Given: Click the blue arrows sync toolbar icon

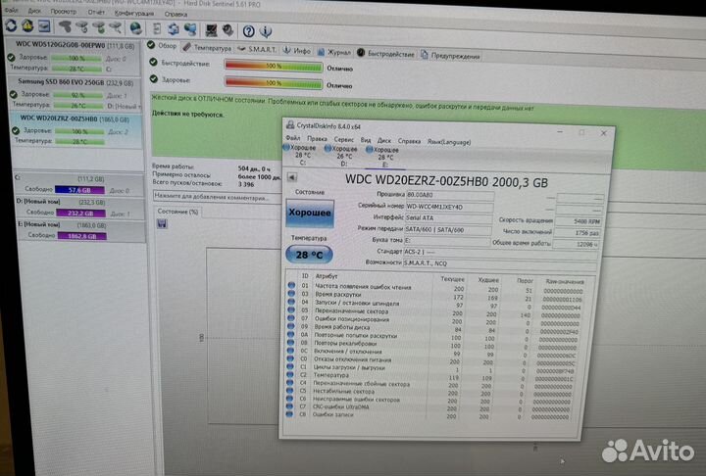Looking at the screenshot, I should point(174,29).
